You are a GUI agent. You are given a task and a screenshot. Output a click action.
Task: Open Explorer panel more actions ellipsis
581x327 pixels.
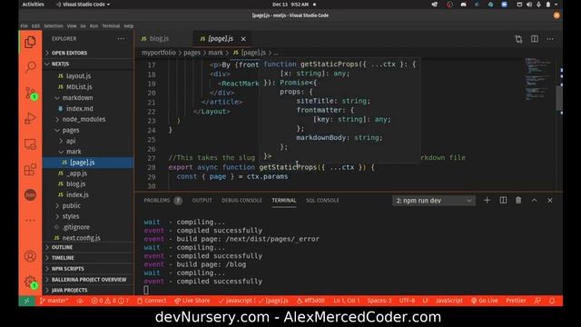(x=121, y=38)
